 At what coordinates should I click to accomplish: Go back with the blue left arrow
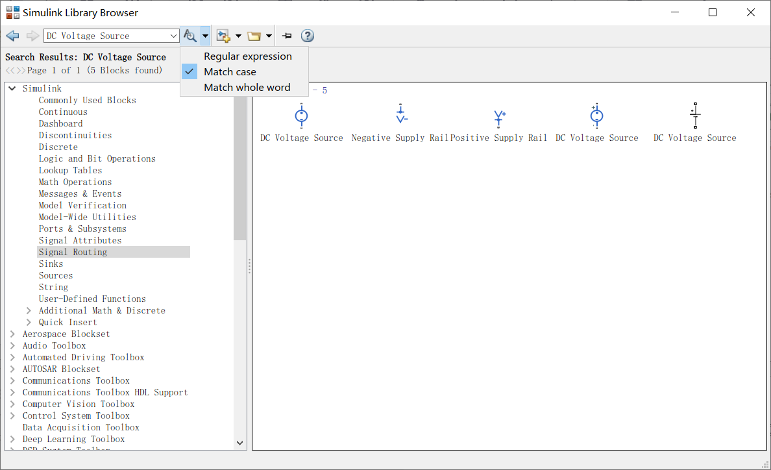tap(12, 36)
